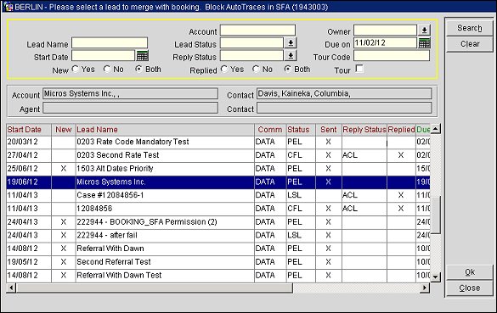Select Yes for the New filter

coord(75,69)
